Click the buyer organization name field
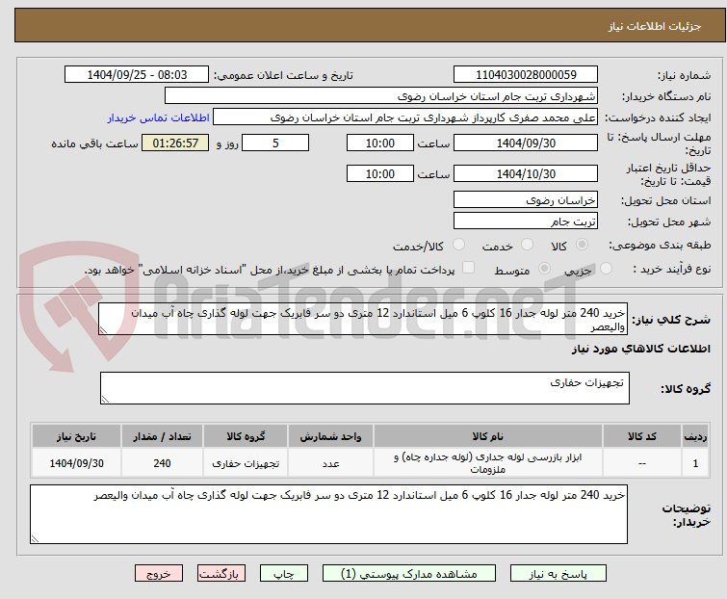Screen dimensions: 727x599 point(381,96)
